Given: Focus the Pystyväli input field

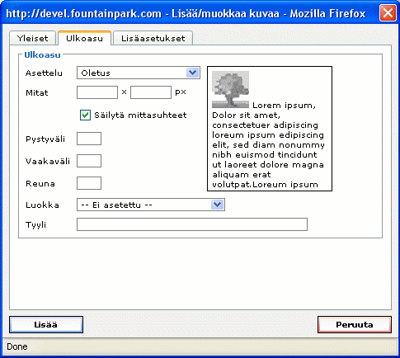Looking at the screenshot, I should click(89, 139).
